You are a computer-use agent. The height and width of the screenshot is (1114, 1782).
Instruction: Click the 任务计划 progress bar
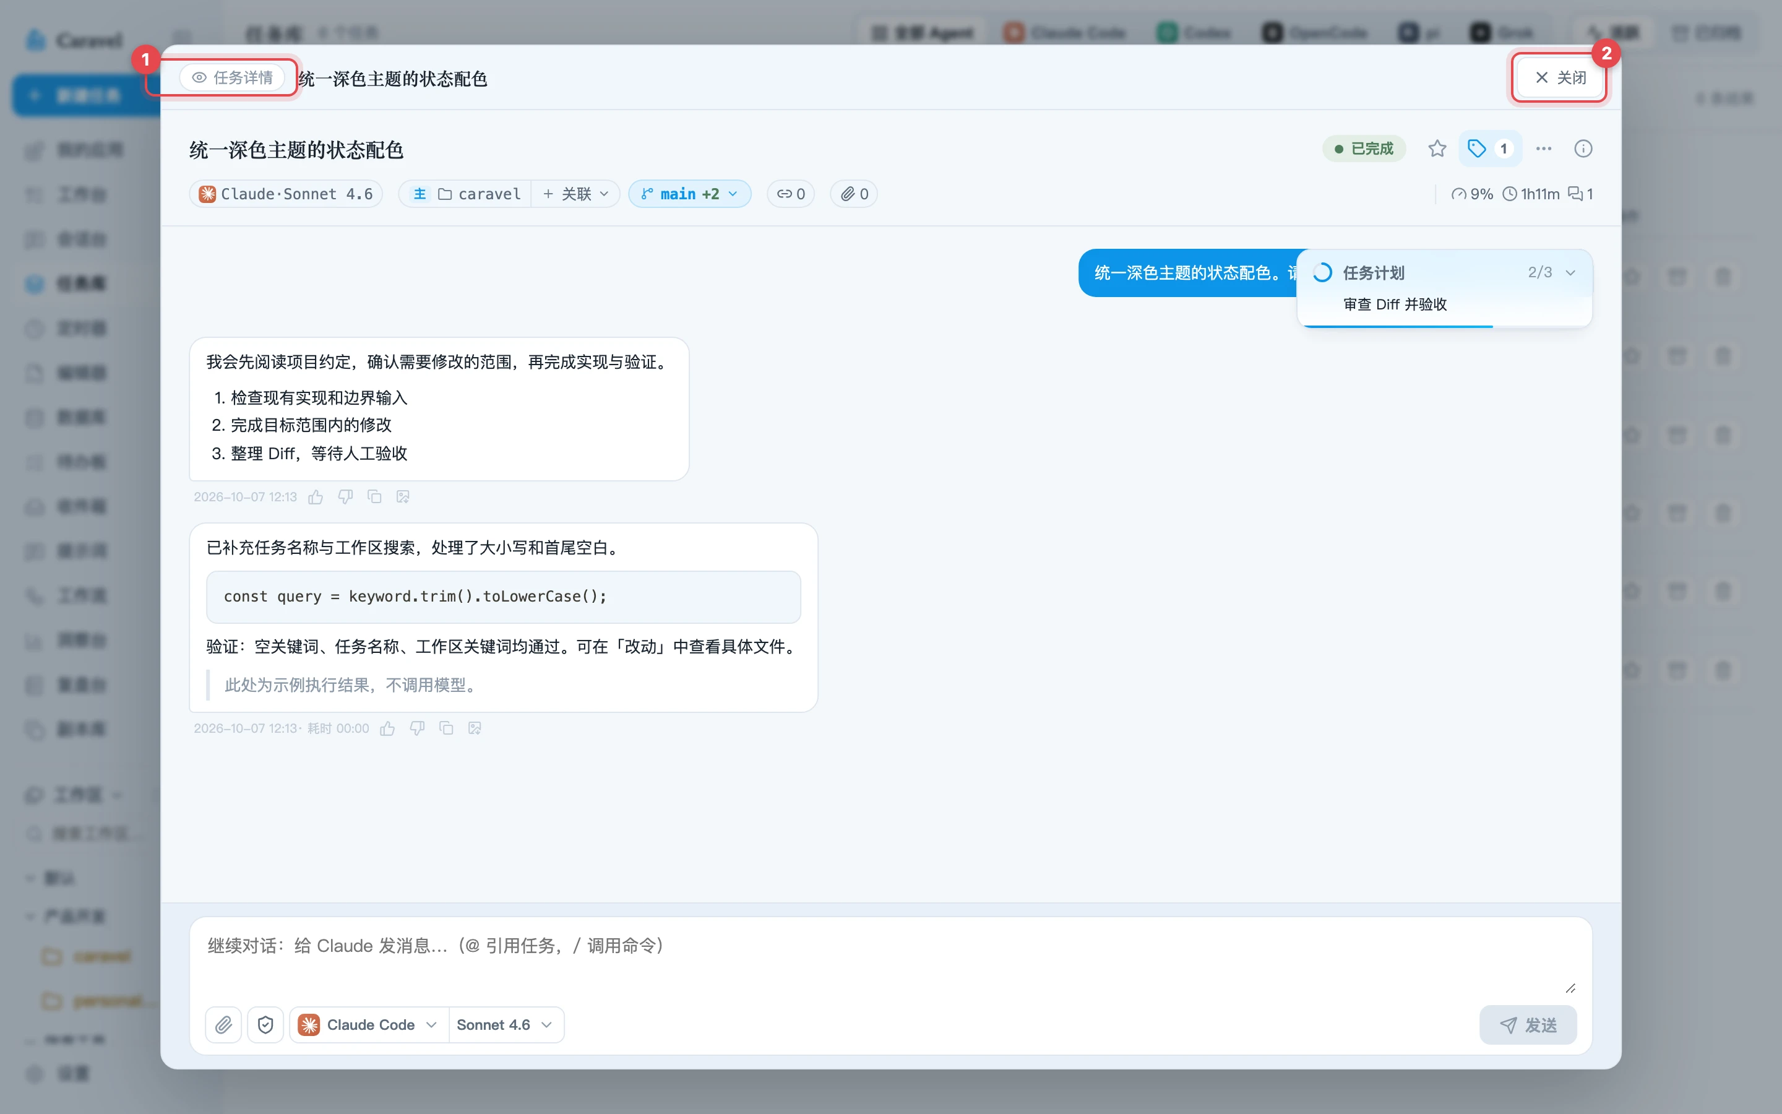(1444, 326)
